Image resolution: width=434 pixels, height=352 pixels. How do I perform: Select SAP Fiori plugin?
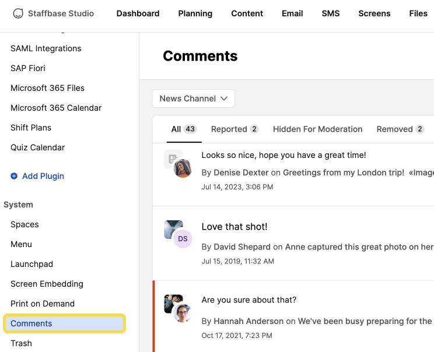pos(27,68)
